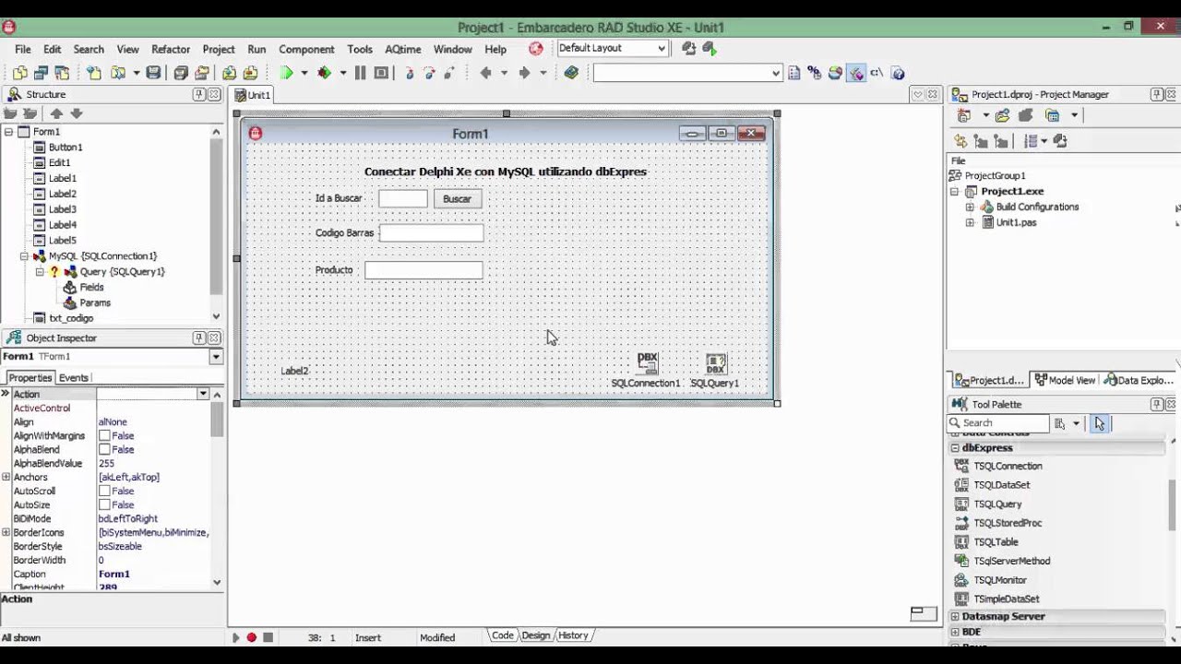The height and width of the screenshot is (664, 1181).
Task: Open the Form1 TForm1 object selector dropdown
Action: 216,357
